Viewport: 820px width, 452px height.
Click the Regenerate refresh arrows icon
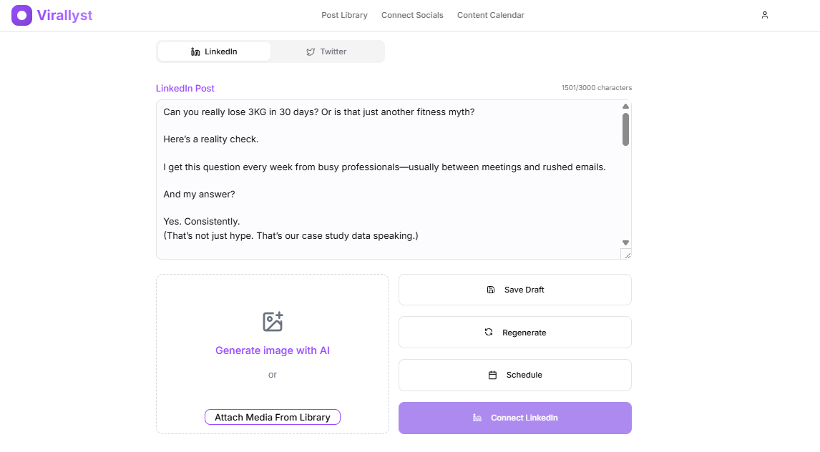click(x=489, y=332)
